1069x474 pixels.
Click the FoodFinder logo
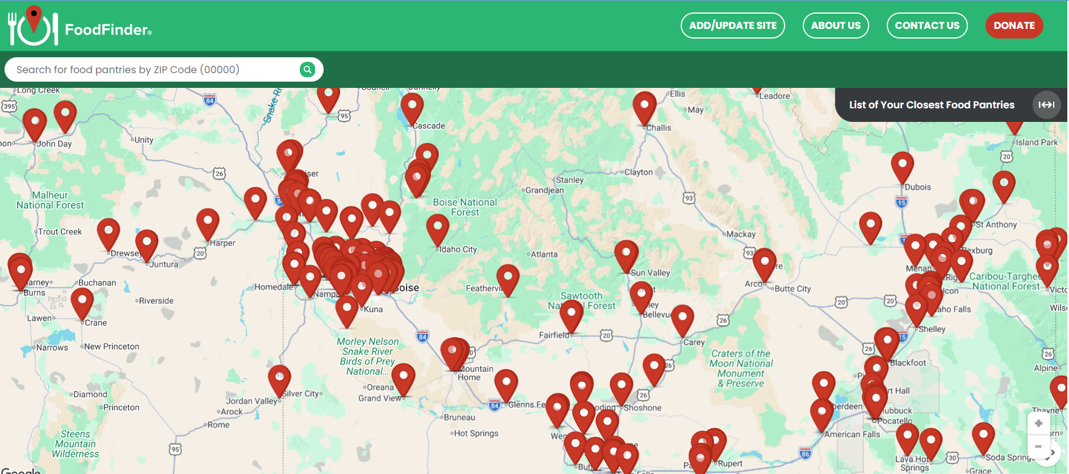click(80, 26)
